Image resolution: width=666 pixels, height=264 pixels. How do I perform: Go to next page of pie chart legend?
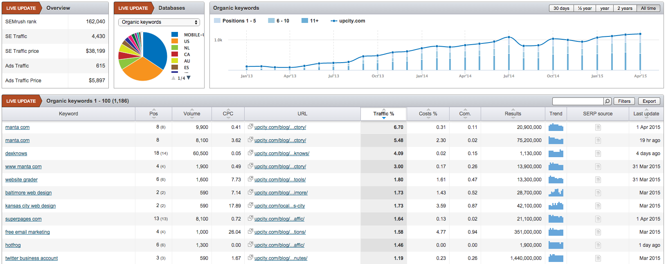point(189,78)
